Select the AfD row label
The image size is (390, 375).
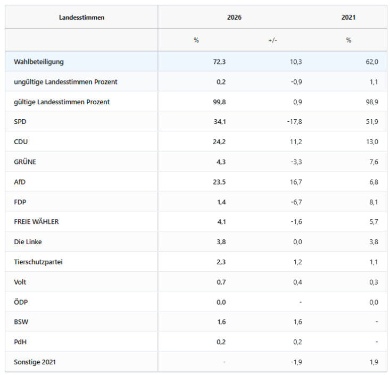(20, 182)
